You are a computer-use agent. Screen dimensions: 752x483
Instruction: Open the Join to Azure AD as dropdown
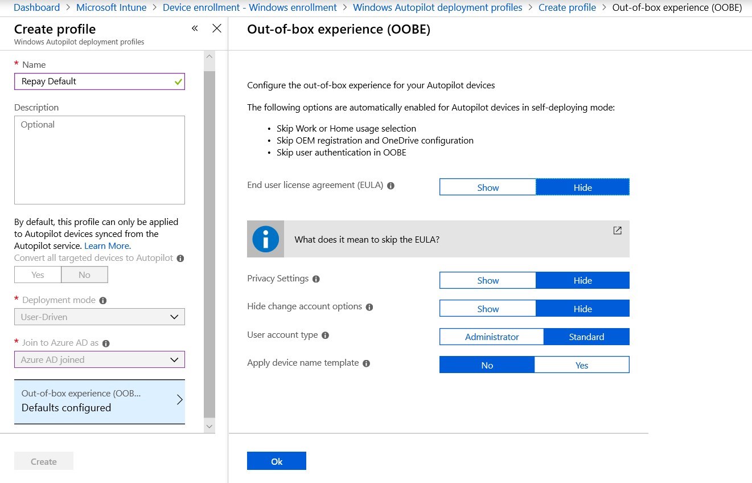tap(100, 359)
